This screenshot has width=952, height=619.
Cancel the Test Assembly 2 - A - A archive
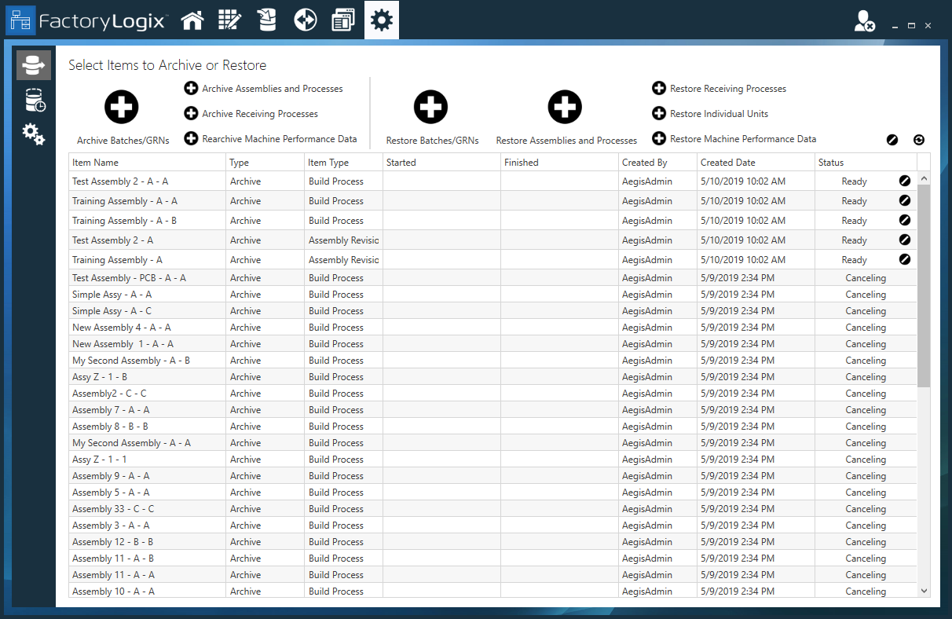905,181
